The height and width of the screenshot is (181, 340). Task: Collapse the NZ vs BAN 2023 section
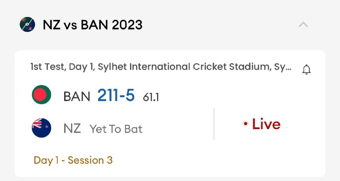[303, 25]
